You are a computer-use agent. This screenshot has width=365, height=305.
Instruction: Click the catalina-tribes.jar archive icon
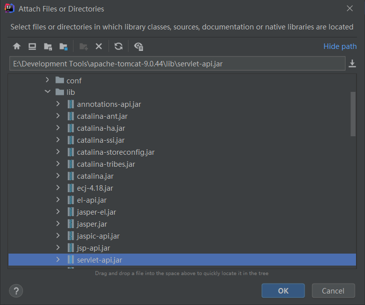pos(71,164)
